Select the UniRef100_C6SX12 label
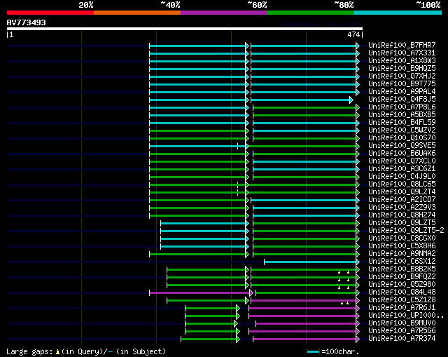Screen dimensions: 448x357 (x=402, y=262)
